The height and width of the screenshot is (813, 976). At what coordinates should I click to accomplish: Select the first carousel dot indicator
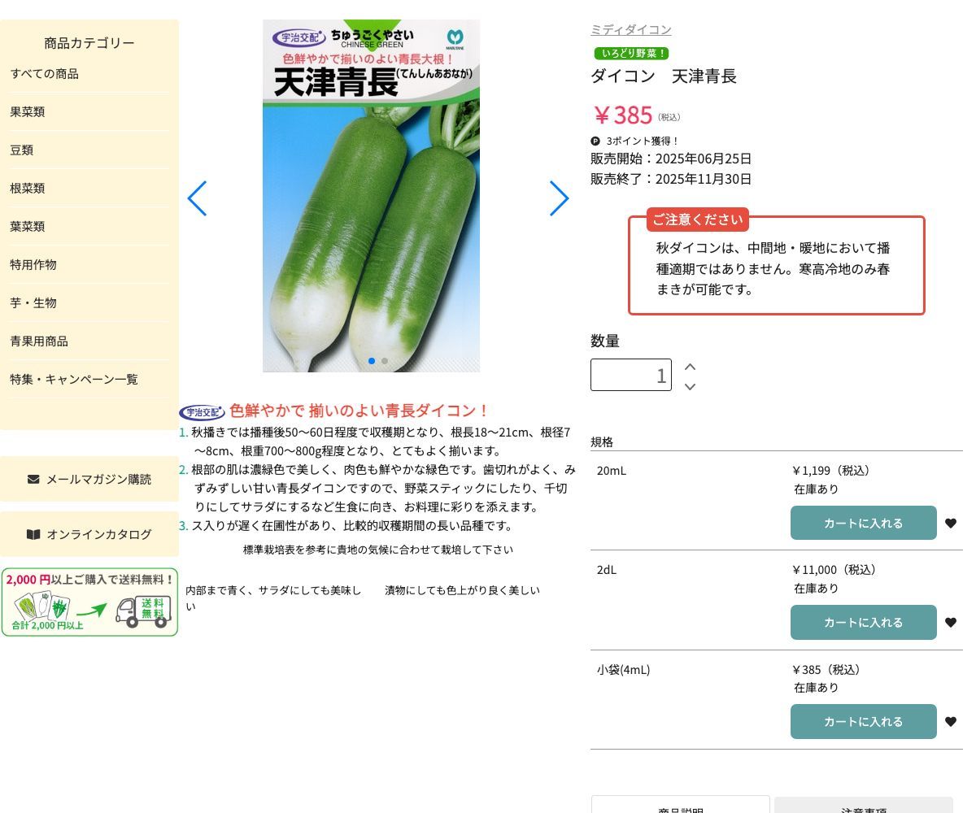point(372,361)
